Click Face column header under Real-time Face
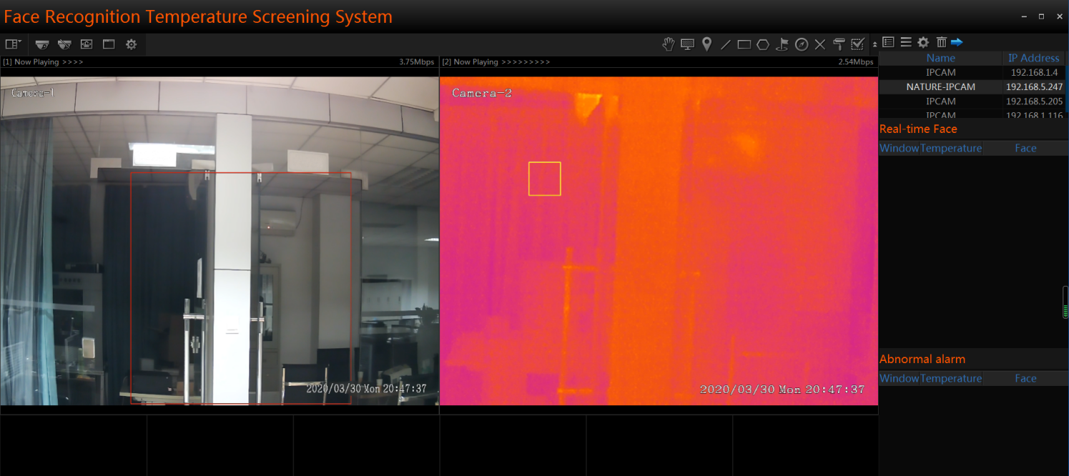Viewport: 1069px width, 476px height. click(x=1025, y=148)
